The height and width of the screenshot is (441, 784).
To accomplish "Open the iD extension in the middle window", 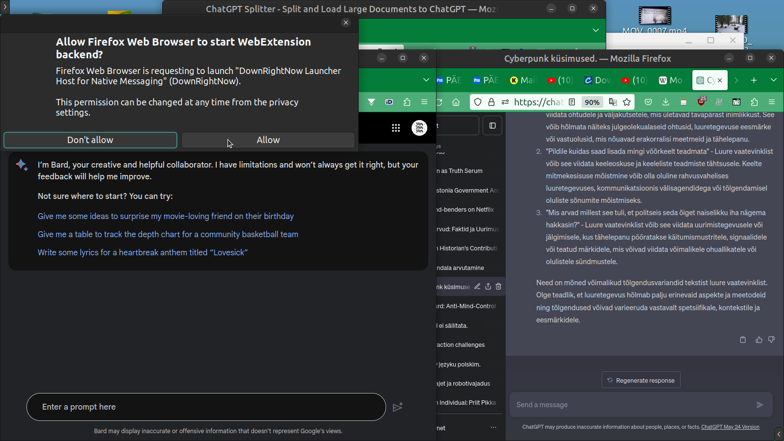I will pos(389,102).
